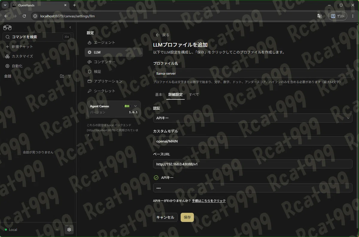The width and height of the screenshot is (359, 237).
Task: Open the 手順はこちらをクリック link
Action: [209, 201]
